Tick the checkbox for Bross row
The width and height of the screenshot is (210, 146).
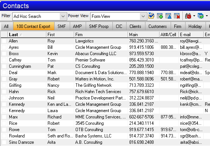(x=4, y=54)
